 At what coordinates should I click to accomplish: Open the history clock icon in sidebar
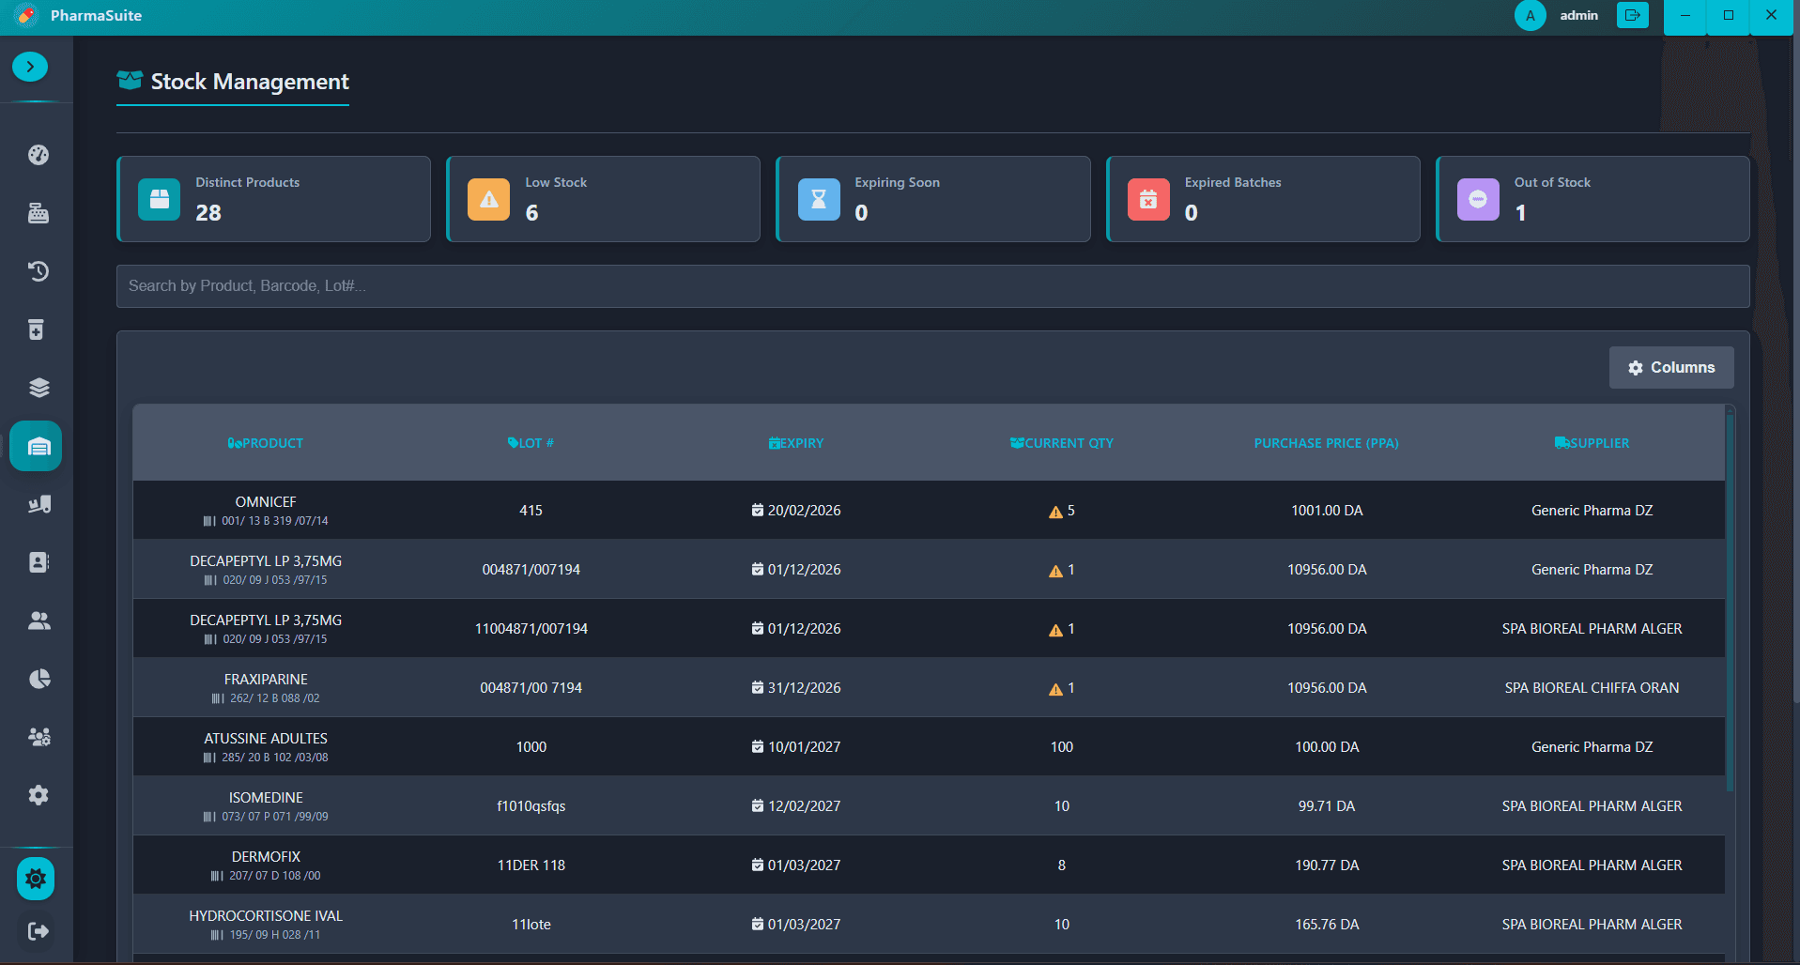(x=38, y=271)
